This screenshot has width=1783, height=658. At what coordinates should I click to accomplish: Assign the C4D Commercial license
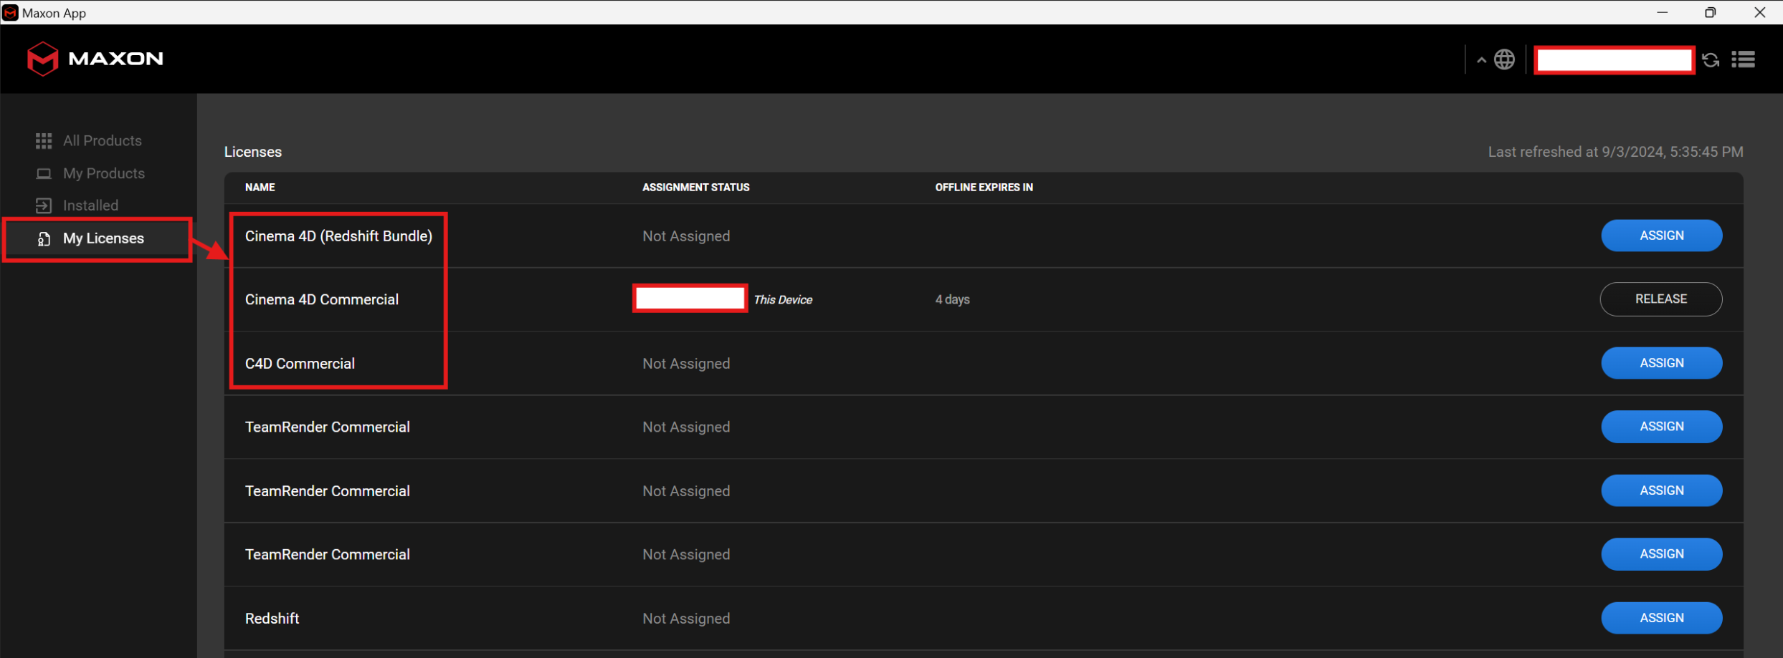pyautogui.click(x=1661, y=363)
